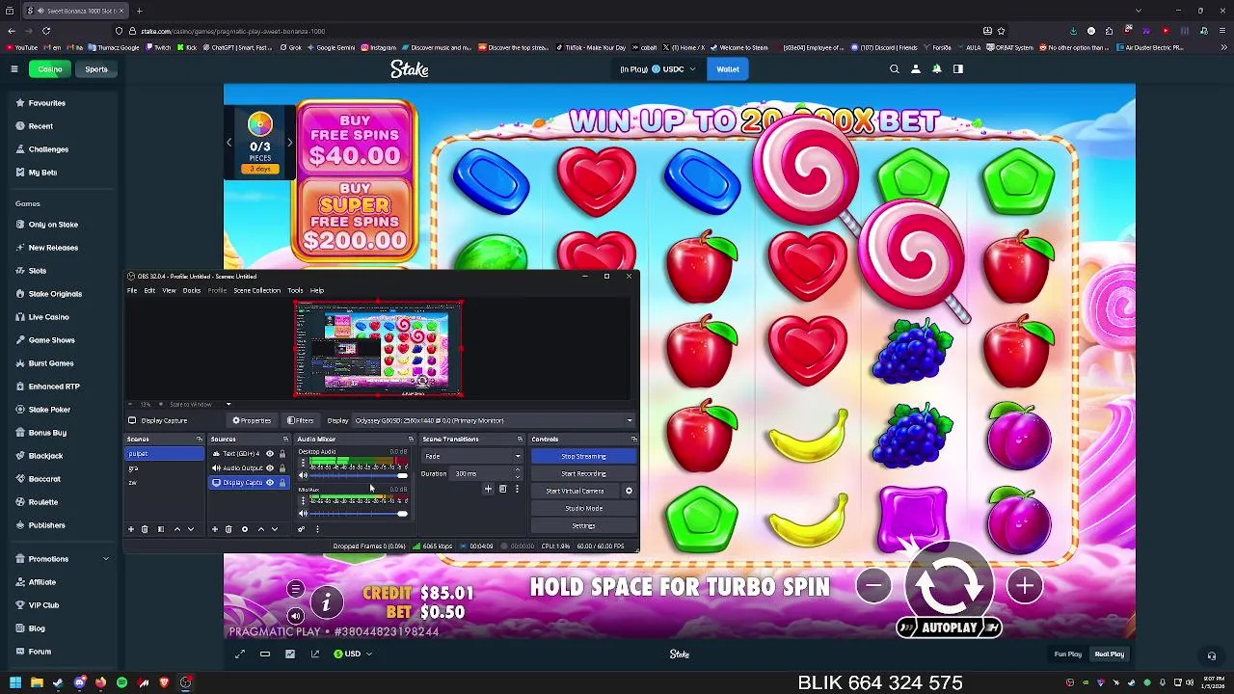Toggle game fullscreen icon below slot

point(240,654)
